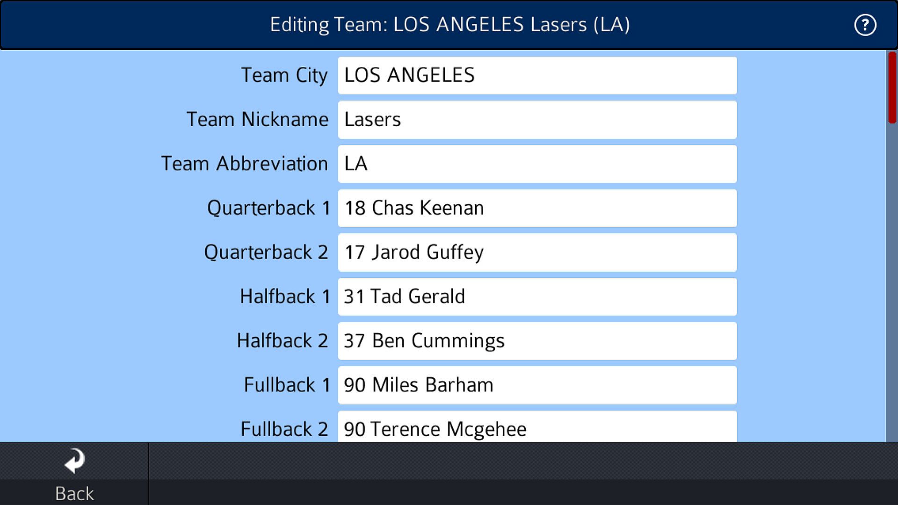This screenshot has height=505, width=898.
Task: Click the red vertical scrollbar thumb
Action: [892, 87]
